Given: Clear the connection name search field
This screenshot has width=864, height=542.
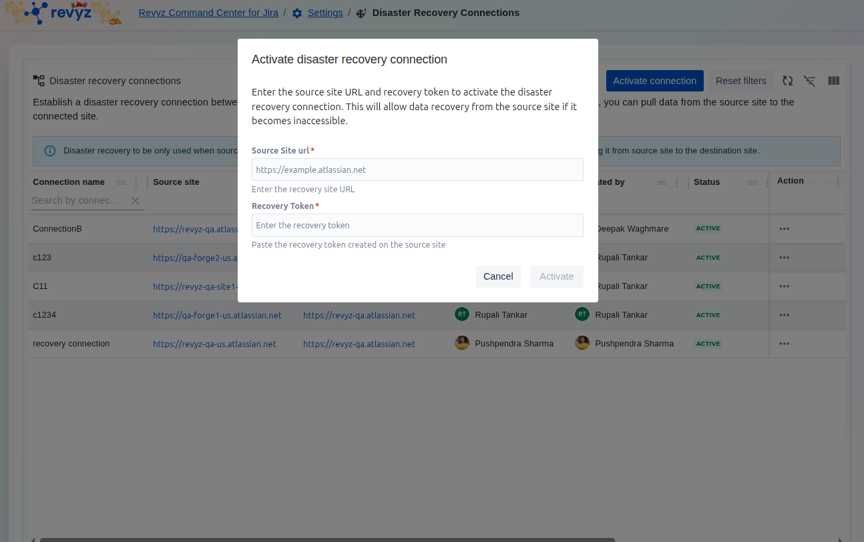Looking at the screenshot, I should 136,200.
